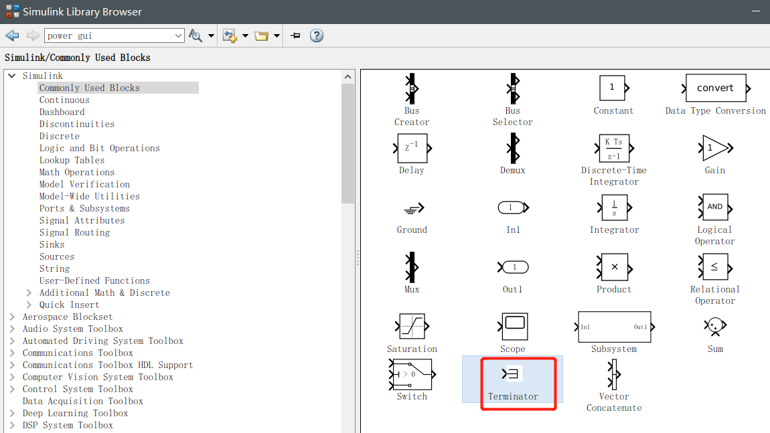The width and height of the screenshot is (770, 433).
Task: Select the Switch block
Action: pyautogui.click(x=412, y=375)
